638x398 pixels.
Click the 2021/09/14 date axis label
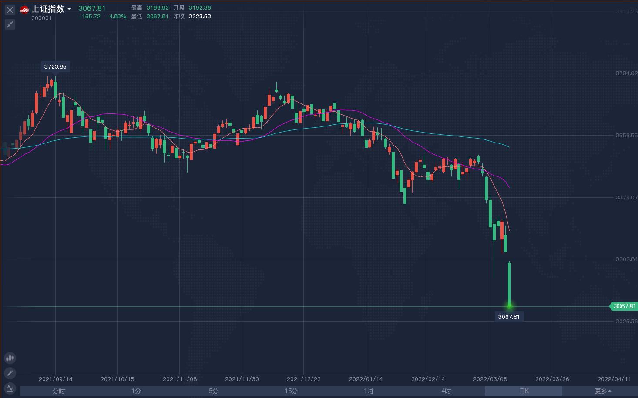[56, 379]
